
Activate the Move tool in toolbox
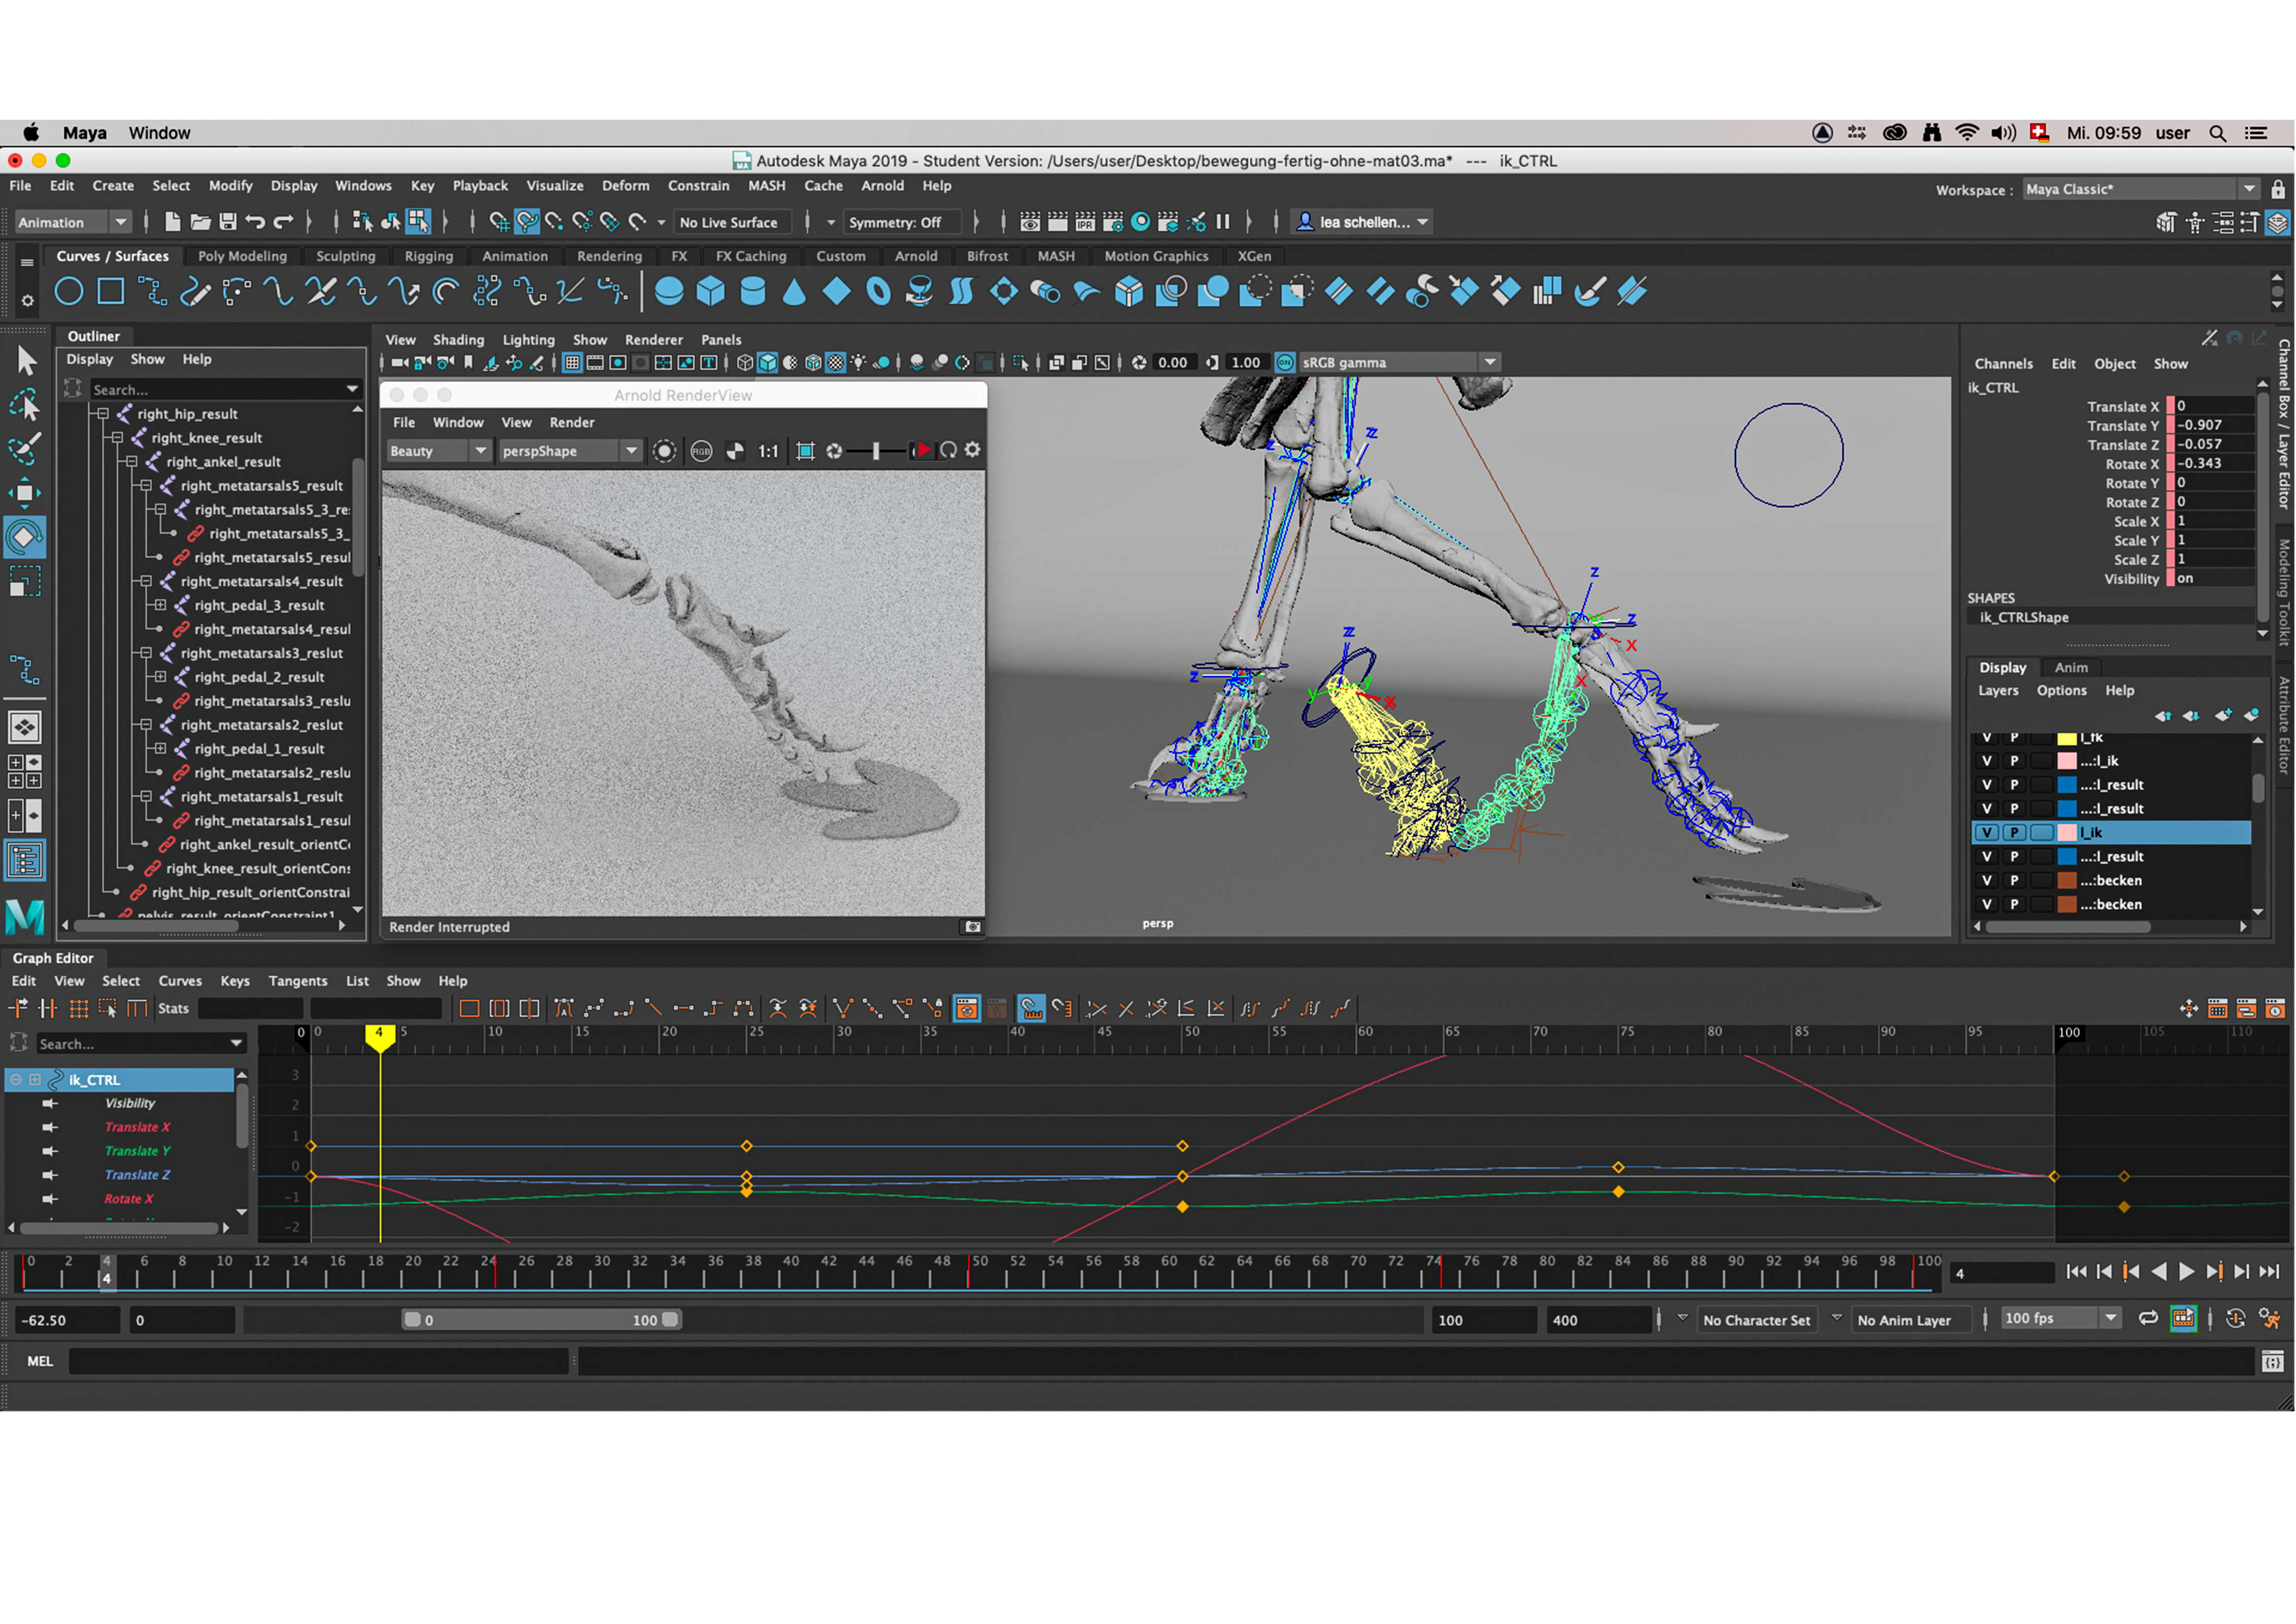[25, 492]
